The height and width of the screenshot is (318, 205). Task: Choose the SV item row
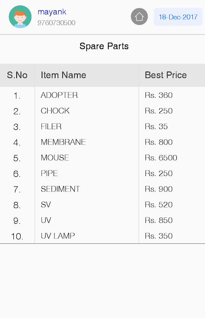tap(102, 204)
